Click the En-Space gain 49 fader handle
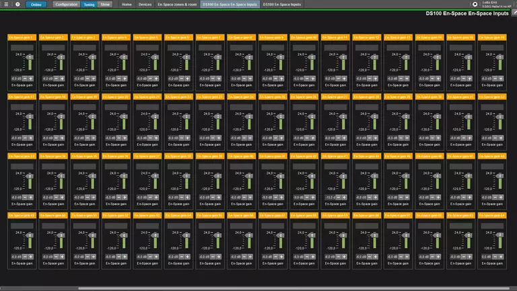The width and height of the screenshot is (517, 291). (x=30, y=235)
